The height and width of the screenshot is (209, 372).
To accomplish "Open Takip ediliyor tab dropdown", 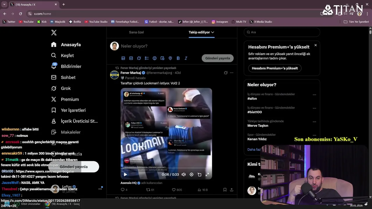I will pyautogui.click(x=201, y=32).
